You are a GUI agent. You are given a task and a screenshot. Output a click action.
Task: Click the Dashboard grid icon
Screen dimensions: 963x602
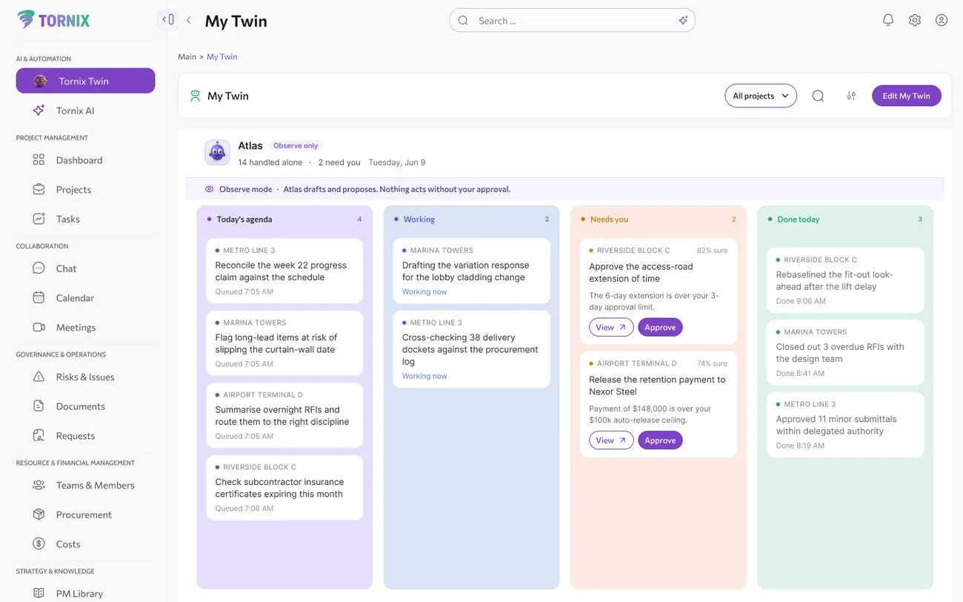[x=39, y=160]
